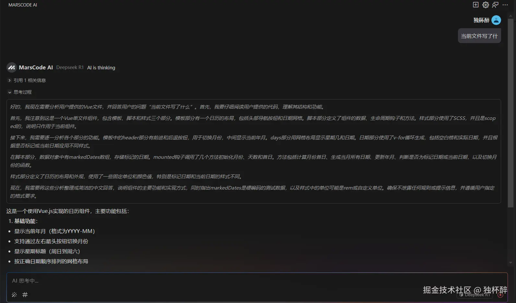Click the MARSCODE AI panel title
This screenshot has height=303, width=516.
click(x=23, y=5)
